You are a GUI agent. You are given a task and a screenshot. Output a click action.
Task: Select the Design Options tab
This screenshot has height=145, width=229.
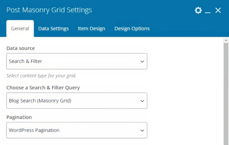132,29
